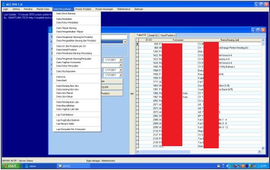Select the row header box for ID-SO 2116
270x170 pixels.
click(138, 131)
